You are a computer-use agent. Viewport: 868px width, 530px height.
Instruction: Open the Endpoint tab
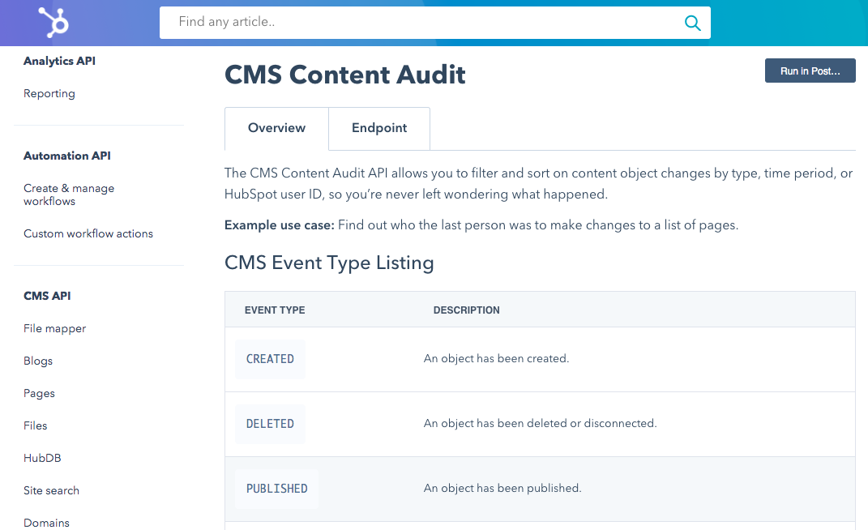coord(379,128)
